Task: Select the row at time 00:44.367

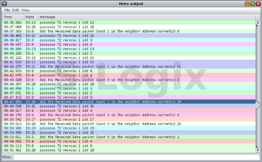Action: (129, 84)
